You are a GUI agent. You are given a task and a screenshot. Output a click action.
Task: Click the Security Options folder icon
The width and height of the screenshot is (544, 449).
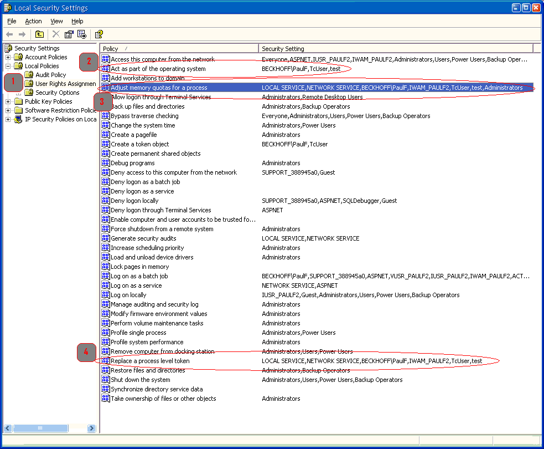pyautogui.click(x=29, y=93)
